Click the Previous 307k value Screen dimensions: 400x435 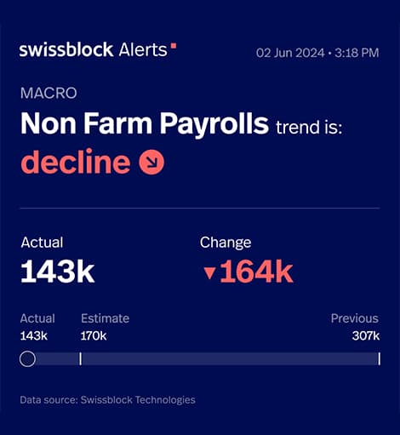coord(366,336)
